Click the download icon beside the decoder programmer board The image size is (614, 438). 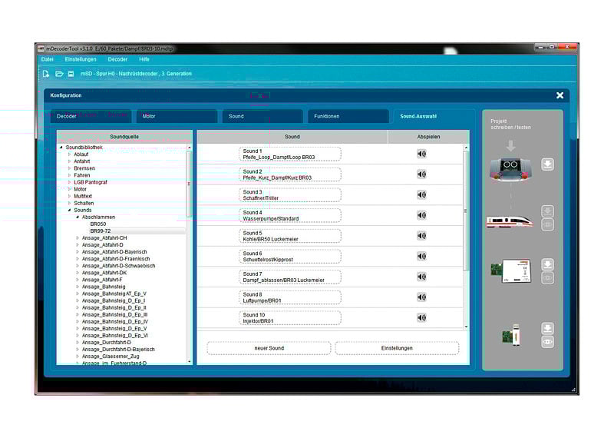[547, 264]
